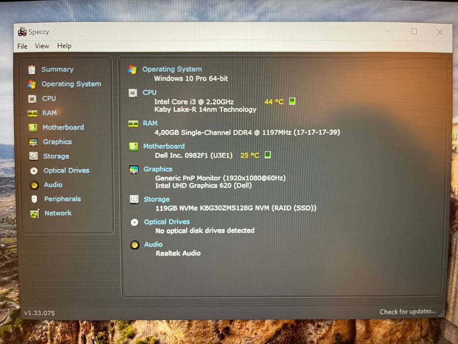Click the RAM heading link in summary
Image resolution: width=458 pixels, height=344 pixels.
pos(150,123)
